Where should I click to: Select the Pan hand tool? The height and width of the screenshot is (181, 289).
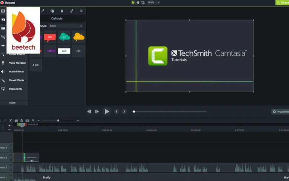pos(138,3)
